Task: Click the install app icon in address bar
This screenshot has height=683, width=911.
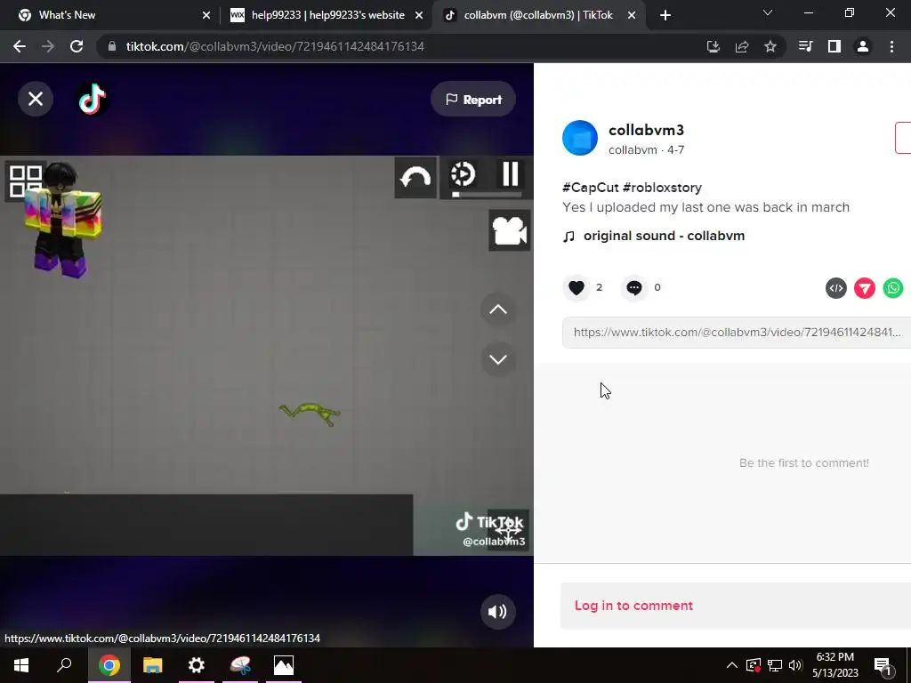Action: coord(713,46)
